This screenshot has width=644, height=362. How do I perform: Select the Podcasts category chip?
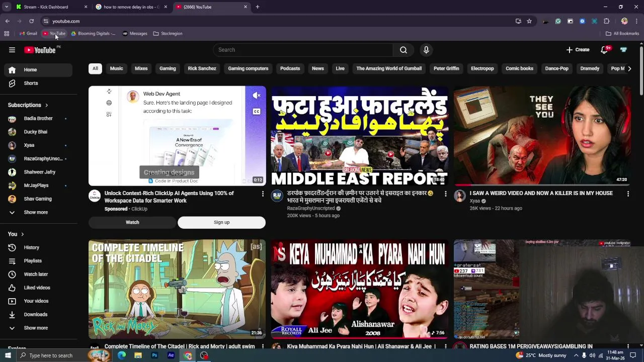[x=290, y=68]
